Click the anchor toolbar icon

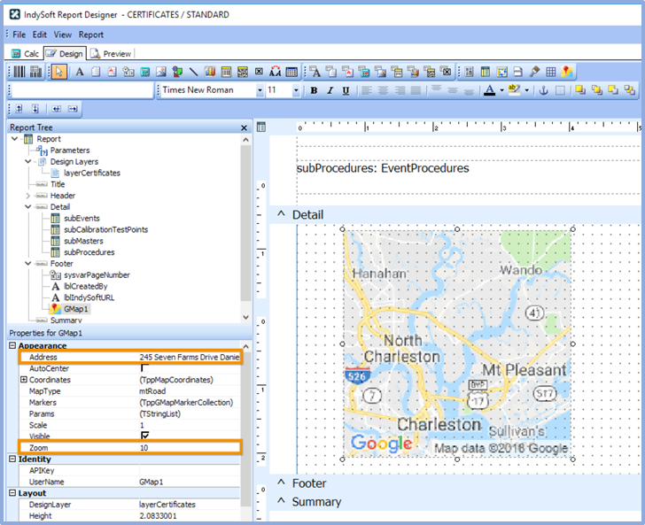(x=543, y=90)
